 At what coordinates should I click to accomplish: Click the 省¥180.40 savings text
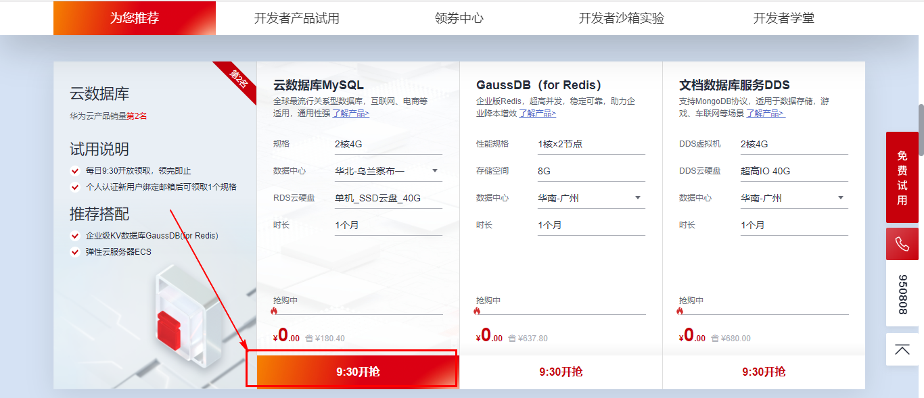tap(325, 339)
